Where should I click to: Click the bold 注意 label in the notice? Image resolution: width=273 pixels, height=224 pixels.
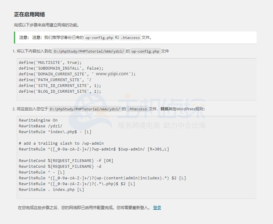point(23,37)
